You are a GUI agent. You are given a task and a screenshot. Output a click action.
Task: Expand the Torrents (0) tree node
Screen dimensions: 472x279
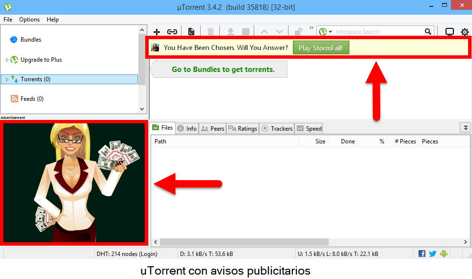(x=7, y=79)
